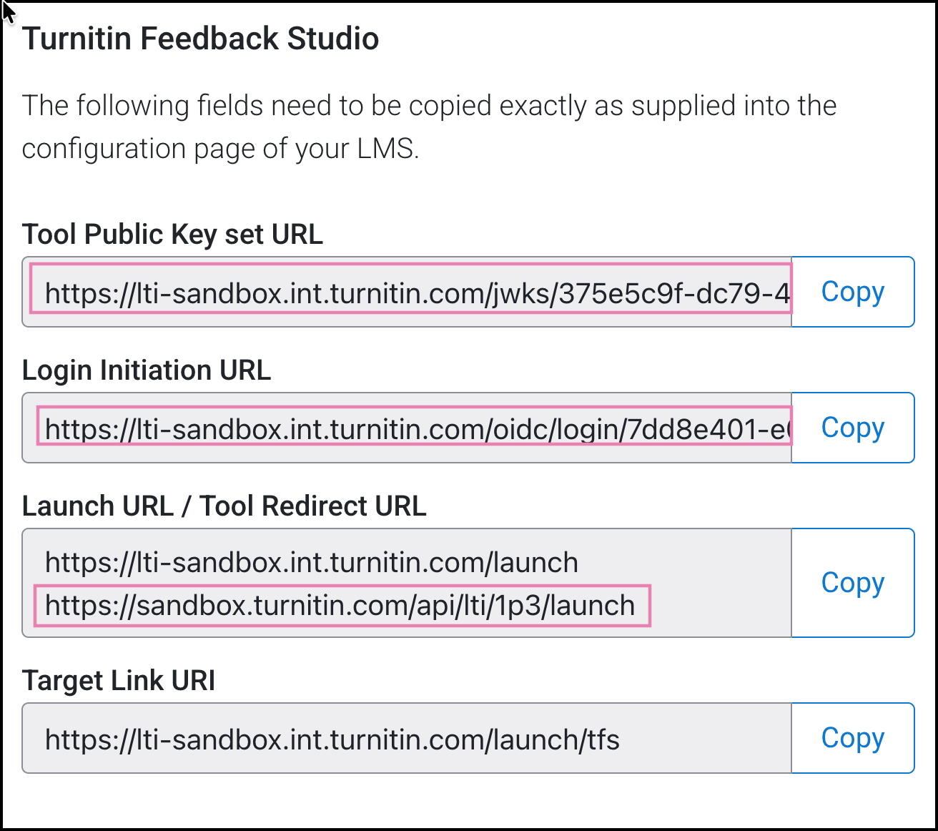Click the Launch URL / Tool Redirect URL label
The height and width of the screenshot is (831, 938).
224,506
